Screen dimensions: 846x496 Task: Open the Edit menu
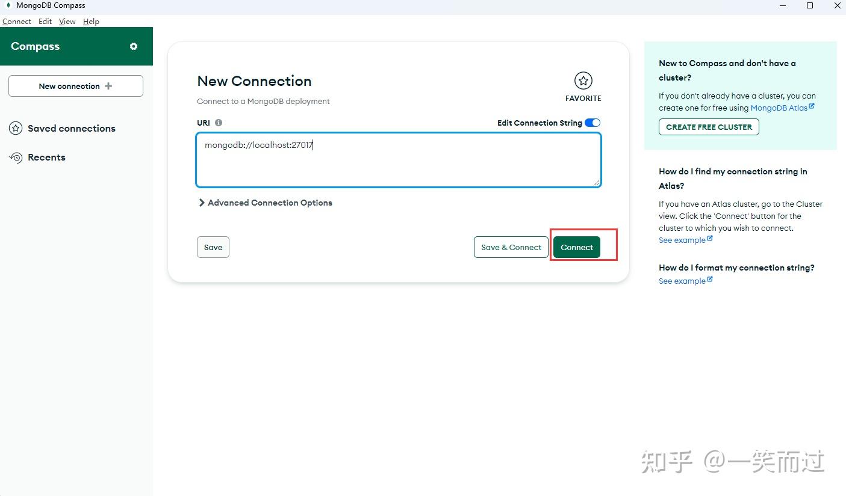[x=45, y=21]
